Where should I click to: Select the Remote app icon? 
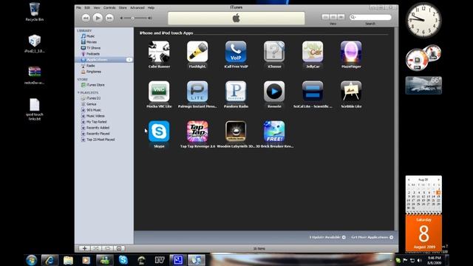tap(274, 92)
